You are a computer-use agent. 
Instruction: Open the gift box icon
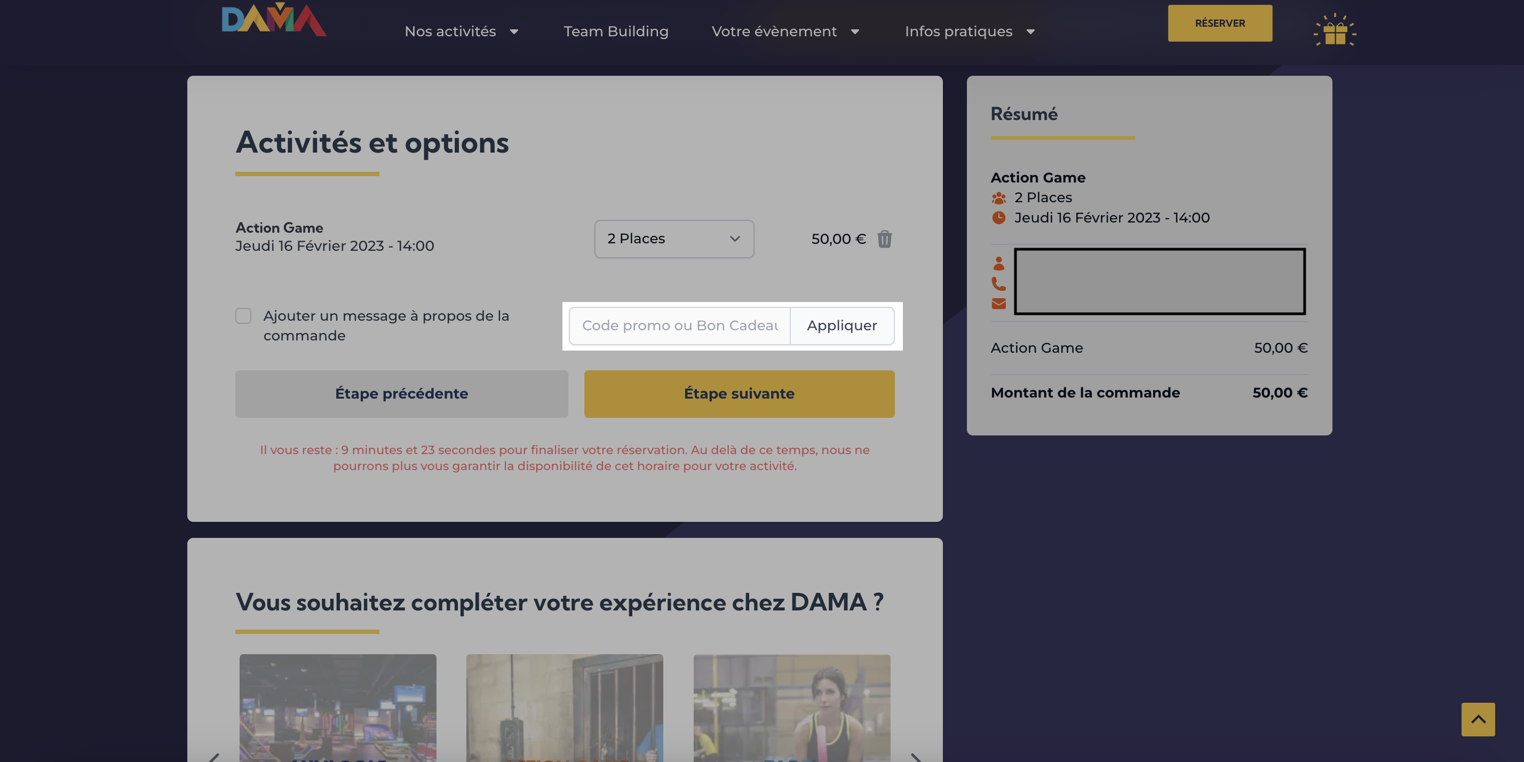pyautogui.click(x=1335, y=30)
